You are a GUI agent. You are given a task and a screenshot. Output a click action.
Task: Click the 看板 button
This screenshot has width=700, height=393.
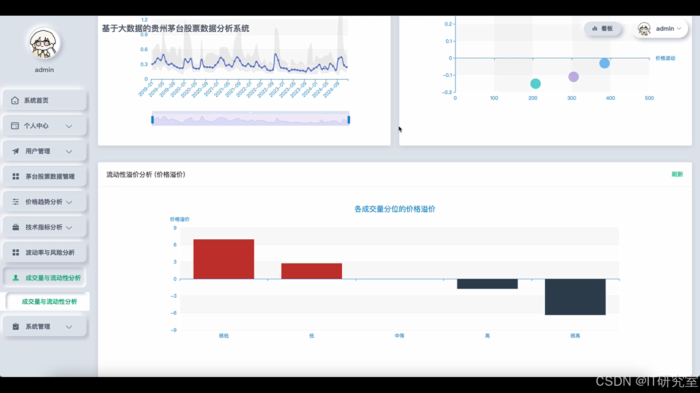coord(602,28)
